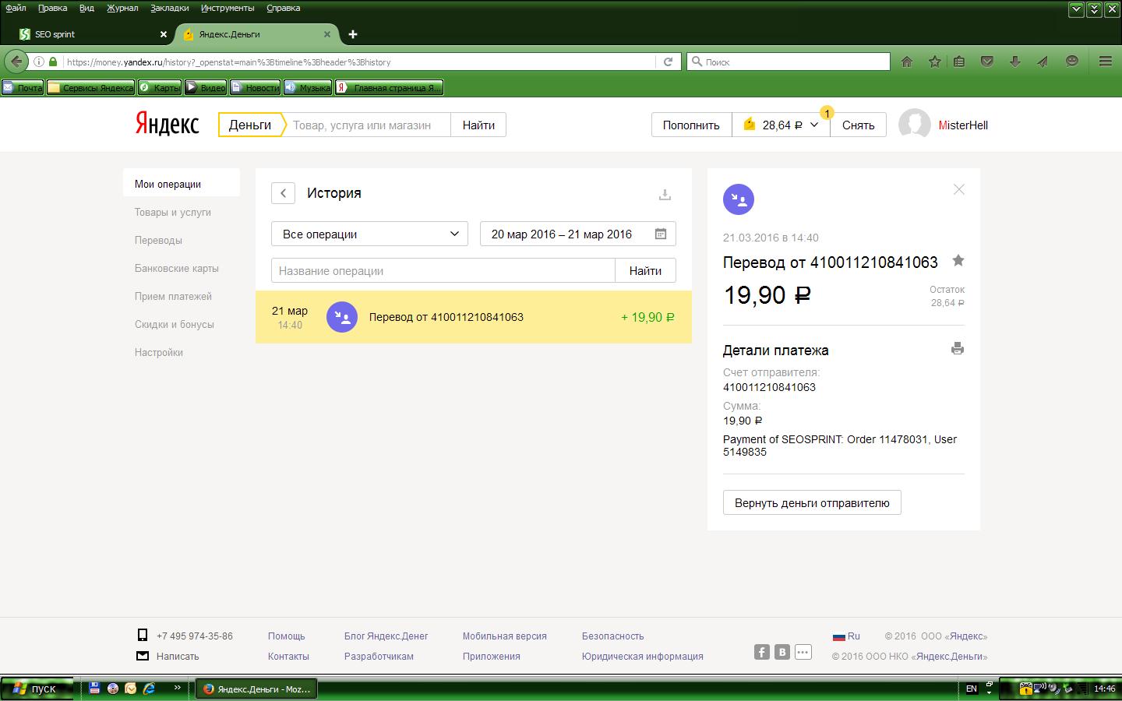Click the Название операции search field
Screen dimensions: 1122x701
click(443, 271)
